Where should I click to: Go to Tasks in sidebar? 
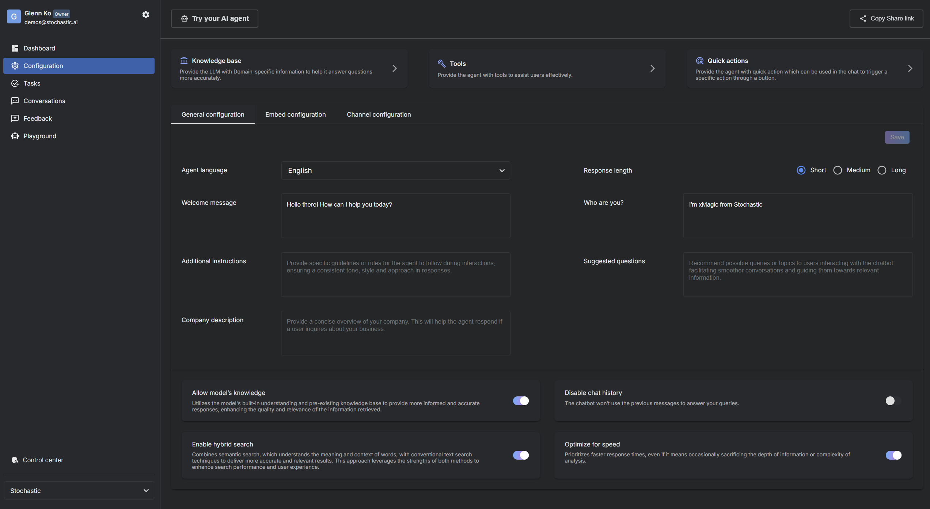pos(79,83)
